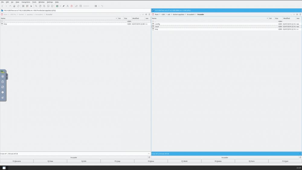Click the noVNC disconnect icon
The width and height of the screenshot is (302, 170).
[3, 98]
